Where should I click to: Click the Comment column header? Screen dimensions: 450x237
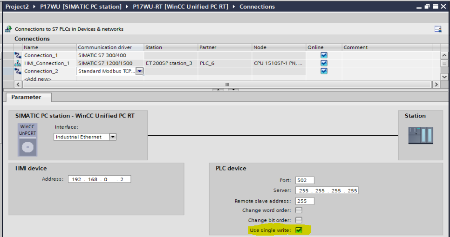click(x=387, y=47)
